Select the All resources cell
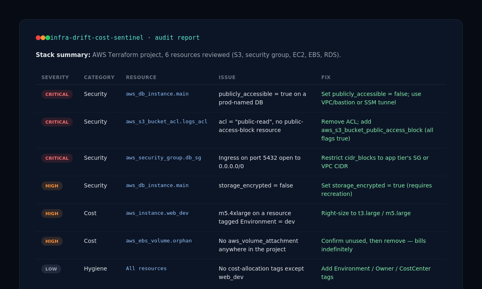 (146, 269)
